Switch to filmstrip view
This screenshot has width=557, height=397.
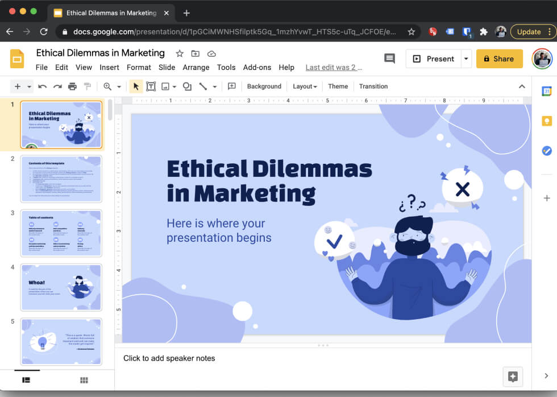click(x=26, y=380)
